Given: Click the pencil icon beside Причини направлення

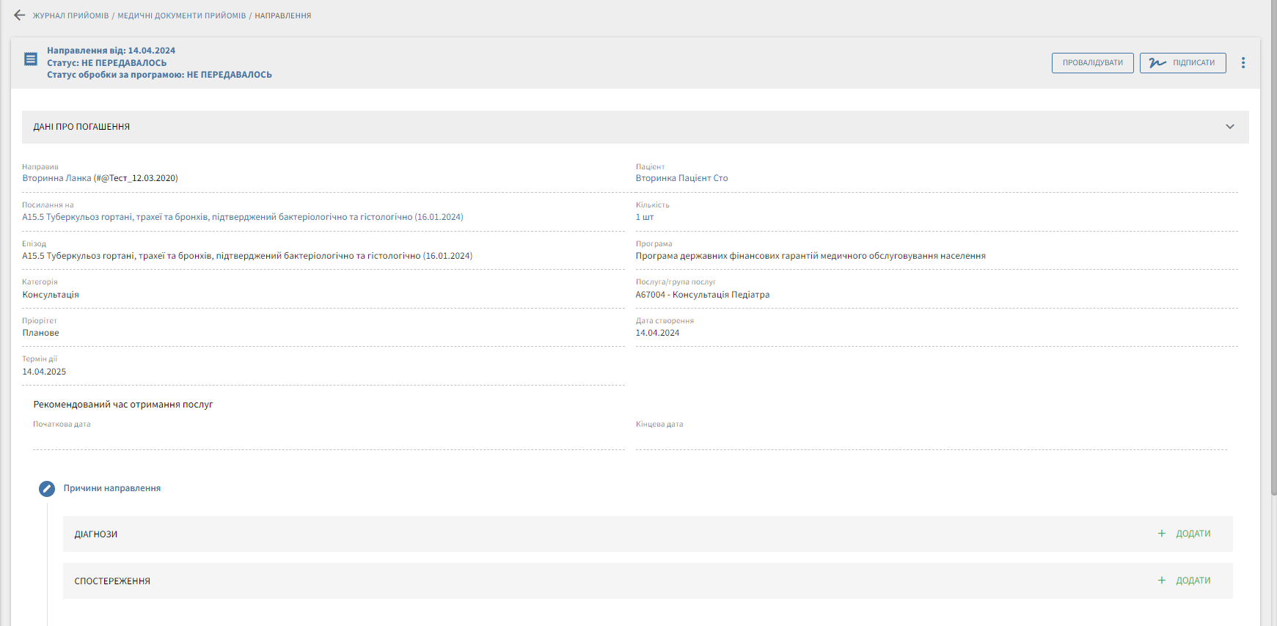Looking at the screenshot, I should (47, 489).
